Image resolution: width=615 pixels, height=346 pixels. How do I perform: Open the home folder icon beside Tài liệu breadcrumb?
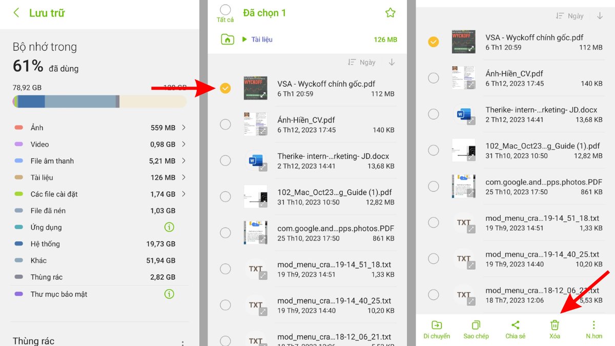pyautogui.click(x=228, y=39)
